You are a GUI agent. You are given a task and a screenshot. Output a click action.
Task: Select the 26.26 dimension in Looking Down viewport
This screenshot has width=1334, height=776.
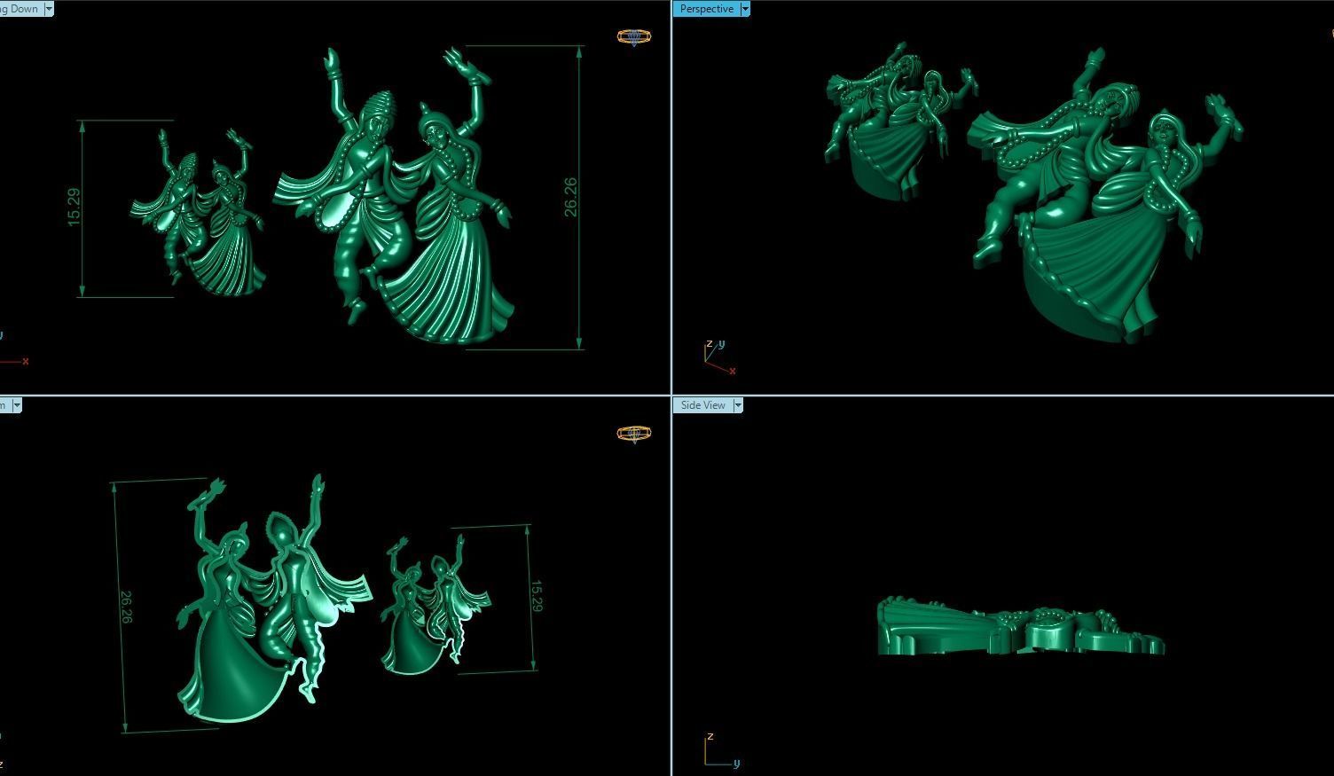[x=569, y=197]
